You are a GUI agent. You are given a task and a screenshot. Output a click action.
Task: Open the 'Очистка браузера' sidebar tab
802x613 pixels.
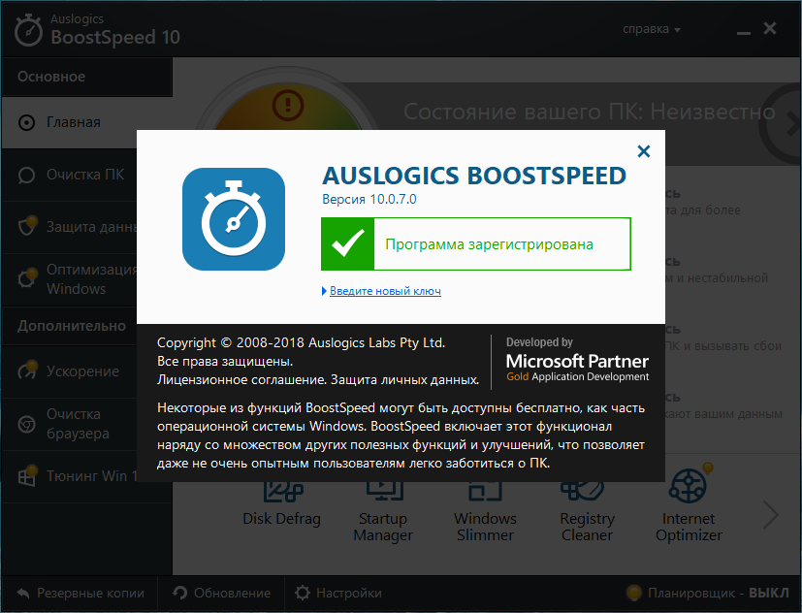(70, 424)
